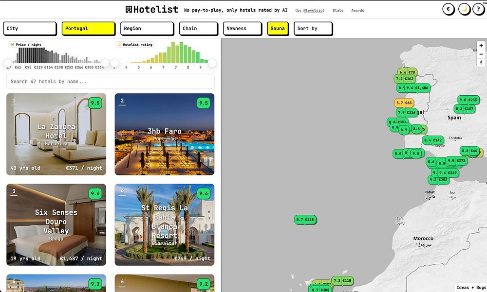Select the 8.0 map marker
Screen dimensions: 487x292
(398, 154)
